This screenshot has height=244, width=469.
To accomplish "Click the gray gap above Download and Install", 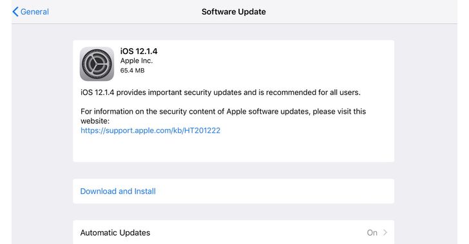I will point(234,170).
